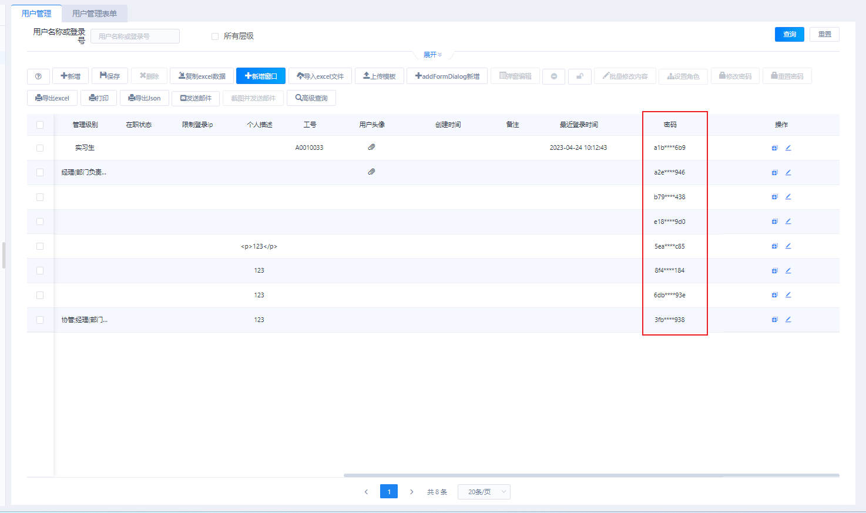Click the 弹窗编辑 popup edit button
Screen dimensions: 866x513
[515, 76]
